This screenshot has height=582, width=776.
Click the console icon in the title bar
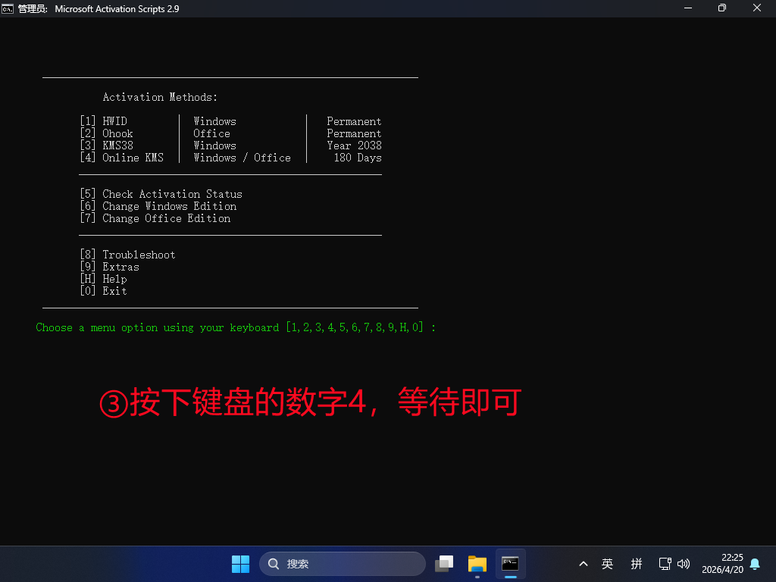coord(8,8)
